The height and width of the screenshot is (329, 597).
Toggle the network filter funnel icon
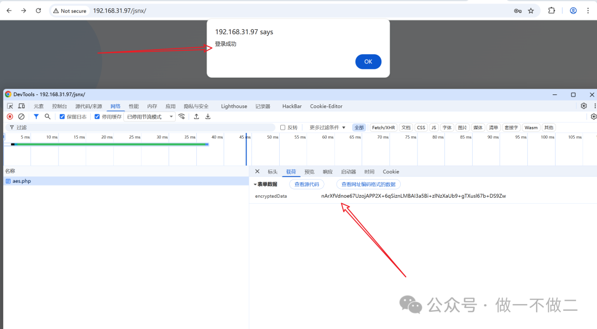(x=36, y=117)
